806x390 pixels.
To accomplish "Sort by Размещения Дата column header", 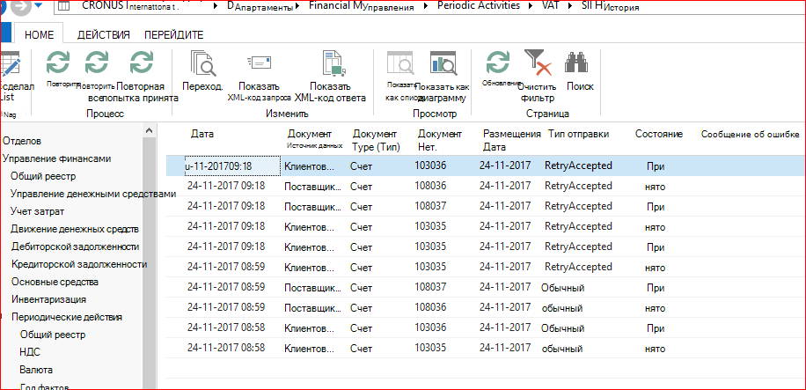I will tap(511, 141).
